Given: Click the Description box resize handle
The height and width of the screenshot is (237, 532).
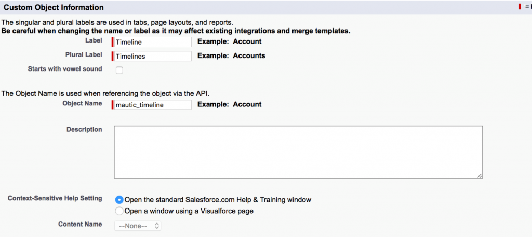Looking at the screenshot, I should pos(479,176).
